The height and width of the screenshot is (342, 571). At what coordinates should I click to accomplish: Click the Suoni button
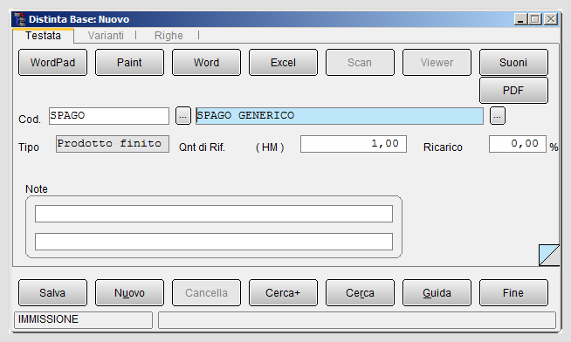pyautogui.click(x=514, y=63)
